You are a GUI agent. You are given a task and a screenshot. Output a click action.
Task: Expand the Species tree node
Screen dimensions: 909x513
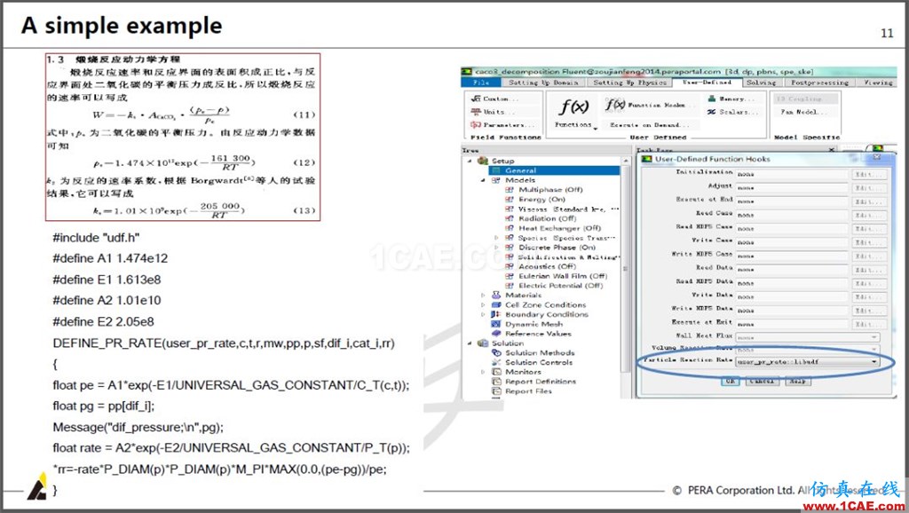(x=496, y=238)
